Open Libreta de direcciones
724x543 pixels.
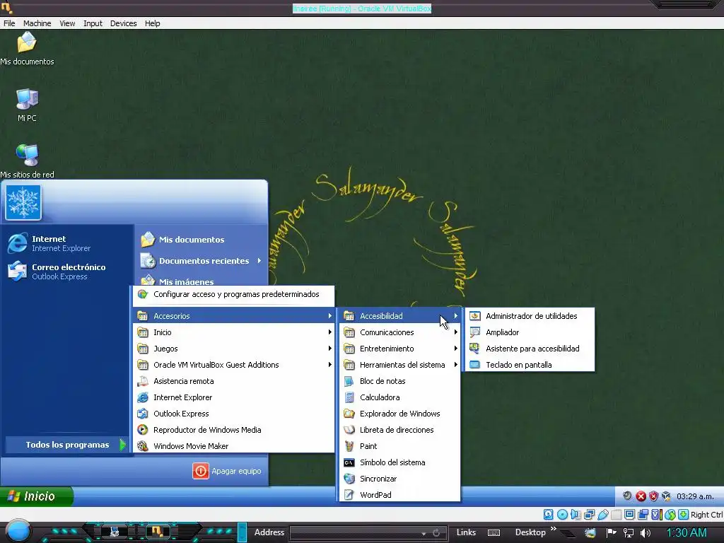(x=400, y=430)
